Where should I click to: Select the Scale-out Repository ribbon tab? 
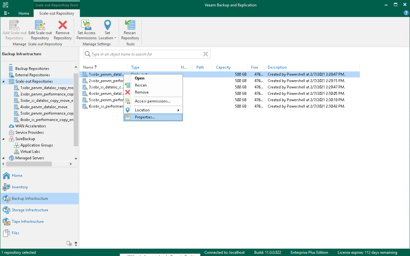(x=57, y=13)
